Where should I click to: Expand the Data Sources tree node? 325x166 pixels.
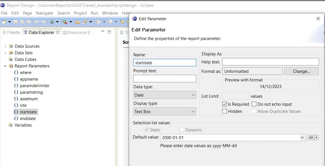pyautogui.click(x=5, y=46)
